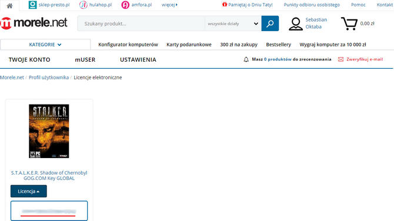Click Morele.net breadcrumb
The height and width of the screenshot is (221, 394).
tap(12, 78)
